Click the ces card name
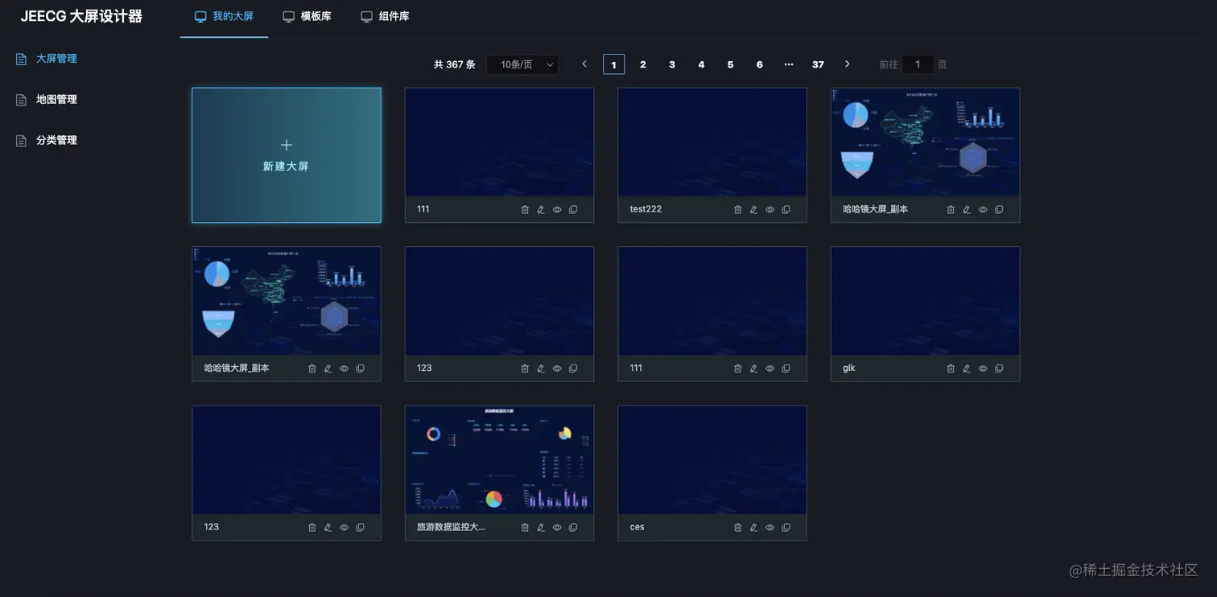1217x597 pixels. [x=637, y=527]
